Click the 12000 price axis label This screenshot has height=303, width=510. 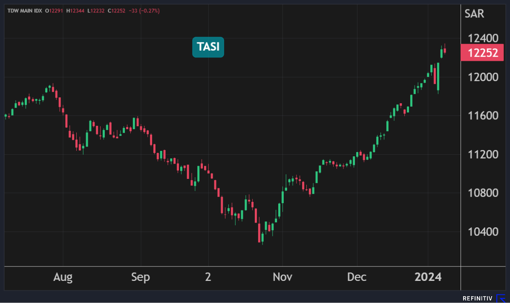pos(482,77)
